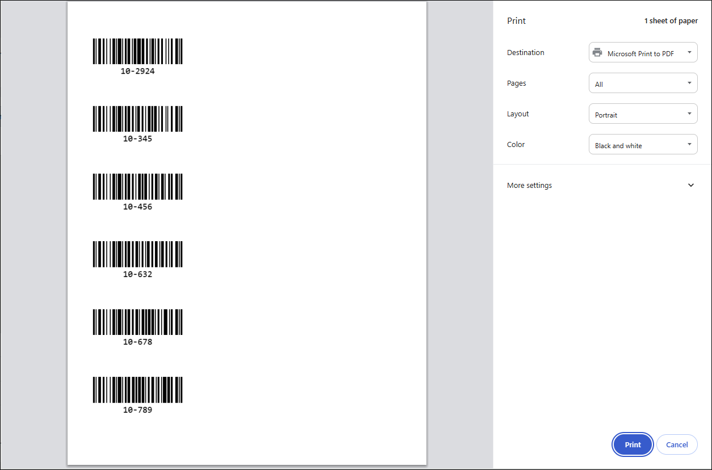Select the barcode image above 10-678

[137, 322]
